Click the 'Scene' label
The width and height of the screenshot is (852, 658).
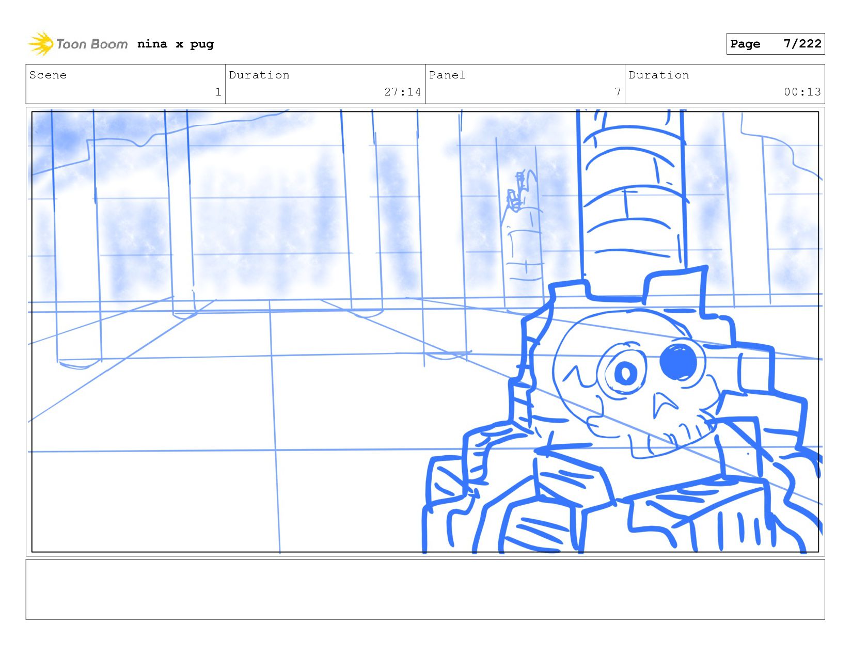click(x=48, y=75)
